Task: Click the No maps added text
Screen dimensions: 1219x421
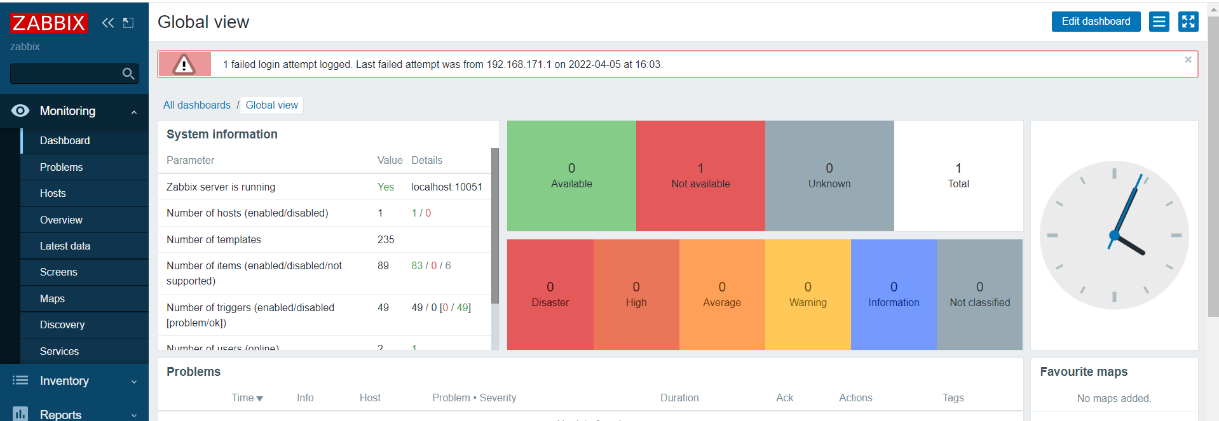Action: (1114, 398)
